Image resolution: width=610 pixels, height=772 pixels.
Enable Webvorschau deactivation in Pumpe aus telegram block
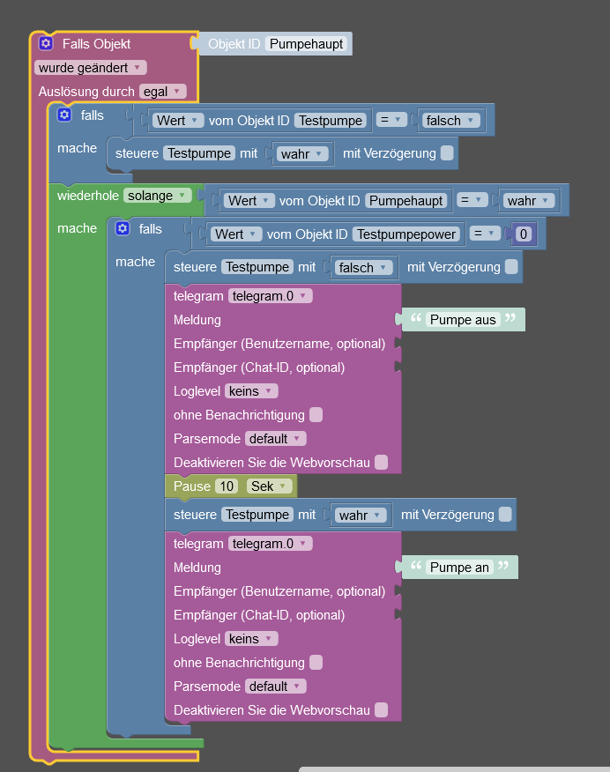point(381,463)
